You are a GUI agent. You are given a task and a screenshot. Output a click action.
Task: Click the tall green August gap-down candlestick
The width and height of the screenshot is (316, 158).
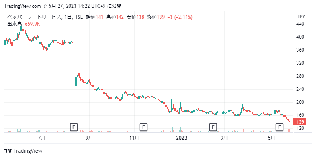click(x=76, y=81)
